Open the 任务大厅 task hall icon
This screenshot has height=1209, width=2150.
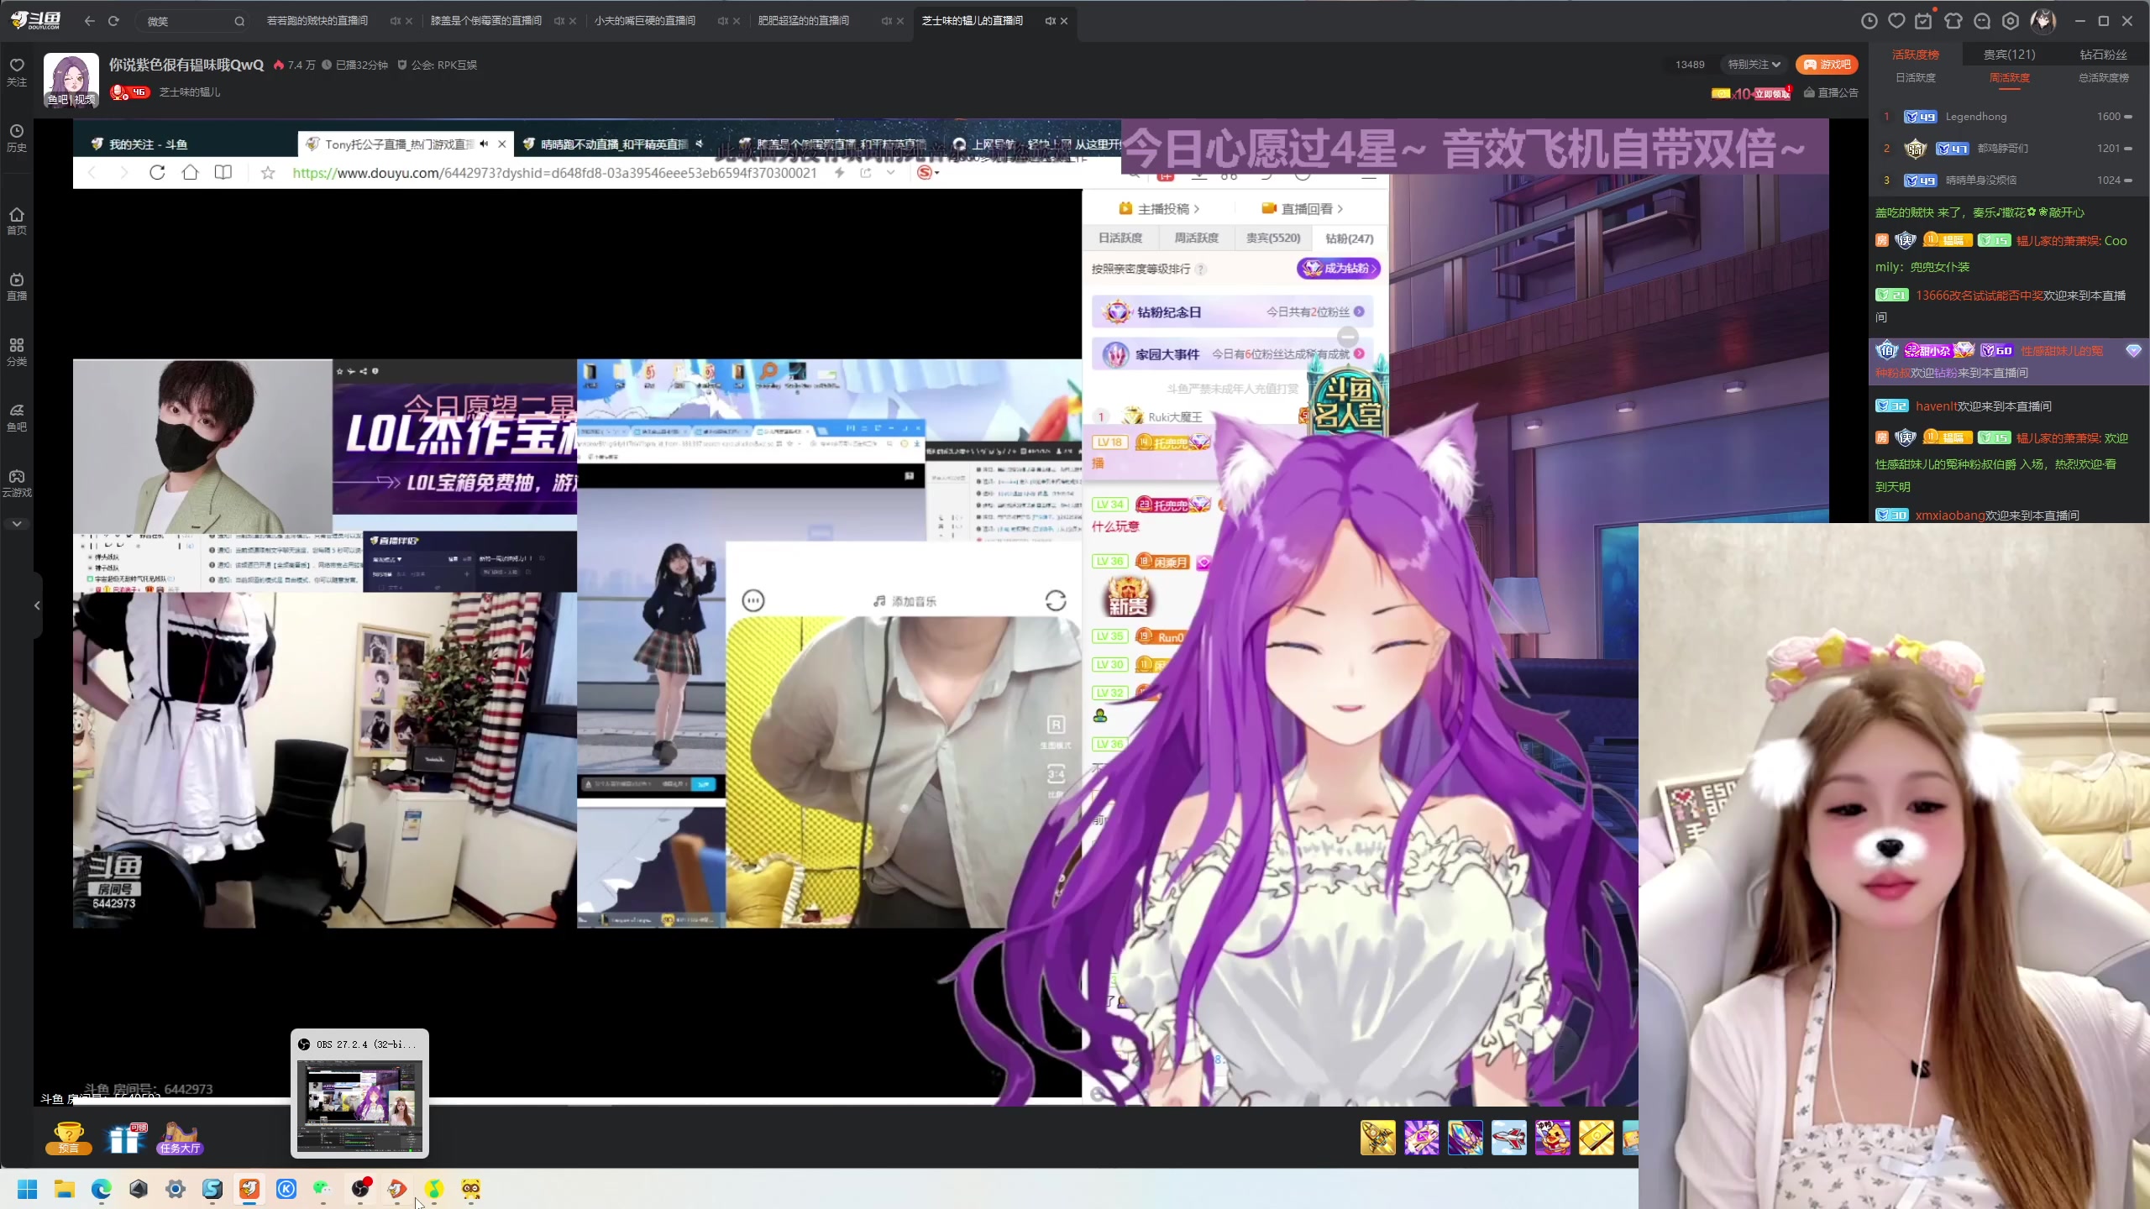[180, 1138]
